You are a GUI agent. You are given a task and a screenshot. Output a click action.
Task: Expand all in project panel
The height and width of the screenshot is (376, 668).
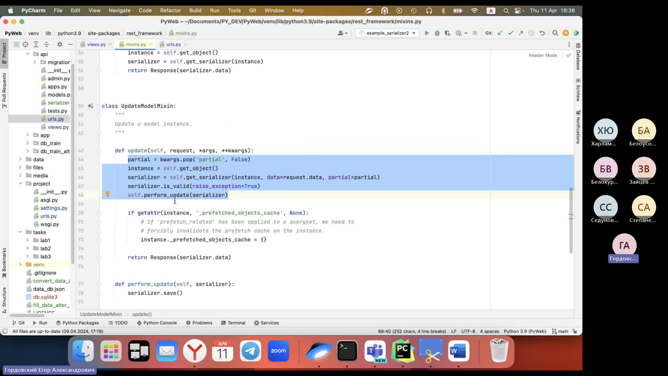[x=36, y=44]
